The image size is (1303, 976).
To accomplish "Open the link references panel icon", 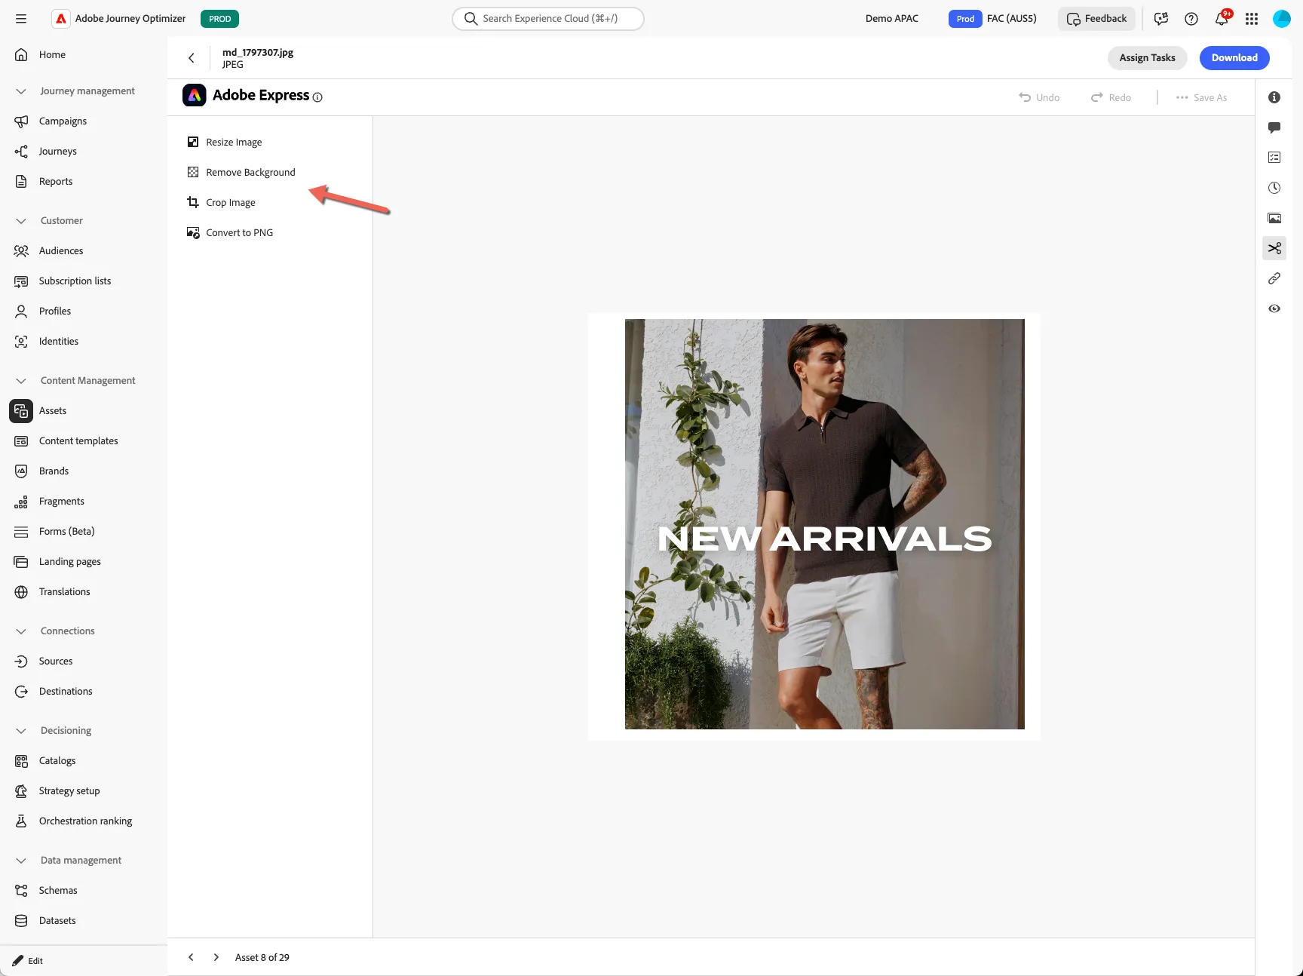I will tap(1274, 278).
